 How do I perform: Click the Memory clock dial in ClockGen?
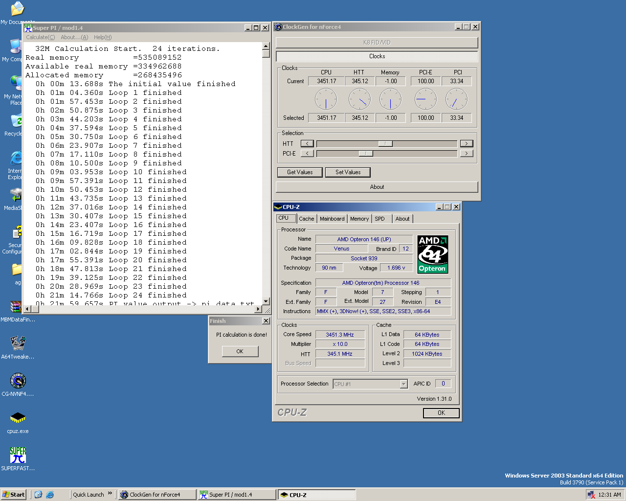coord(390,99)
